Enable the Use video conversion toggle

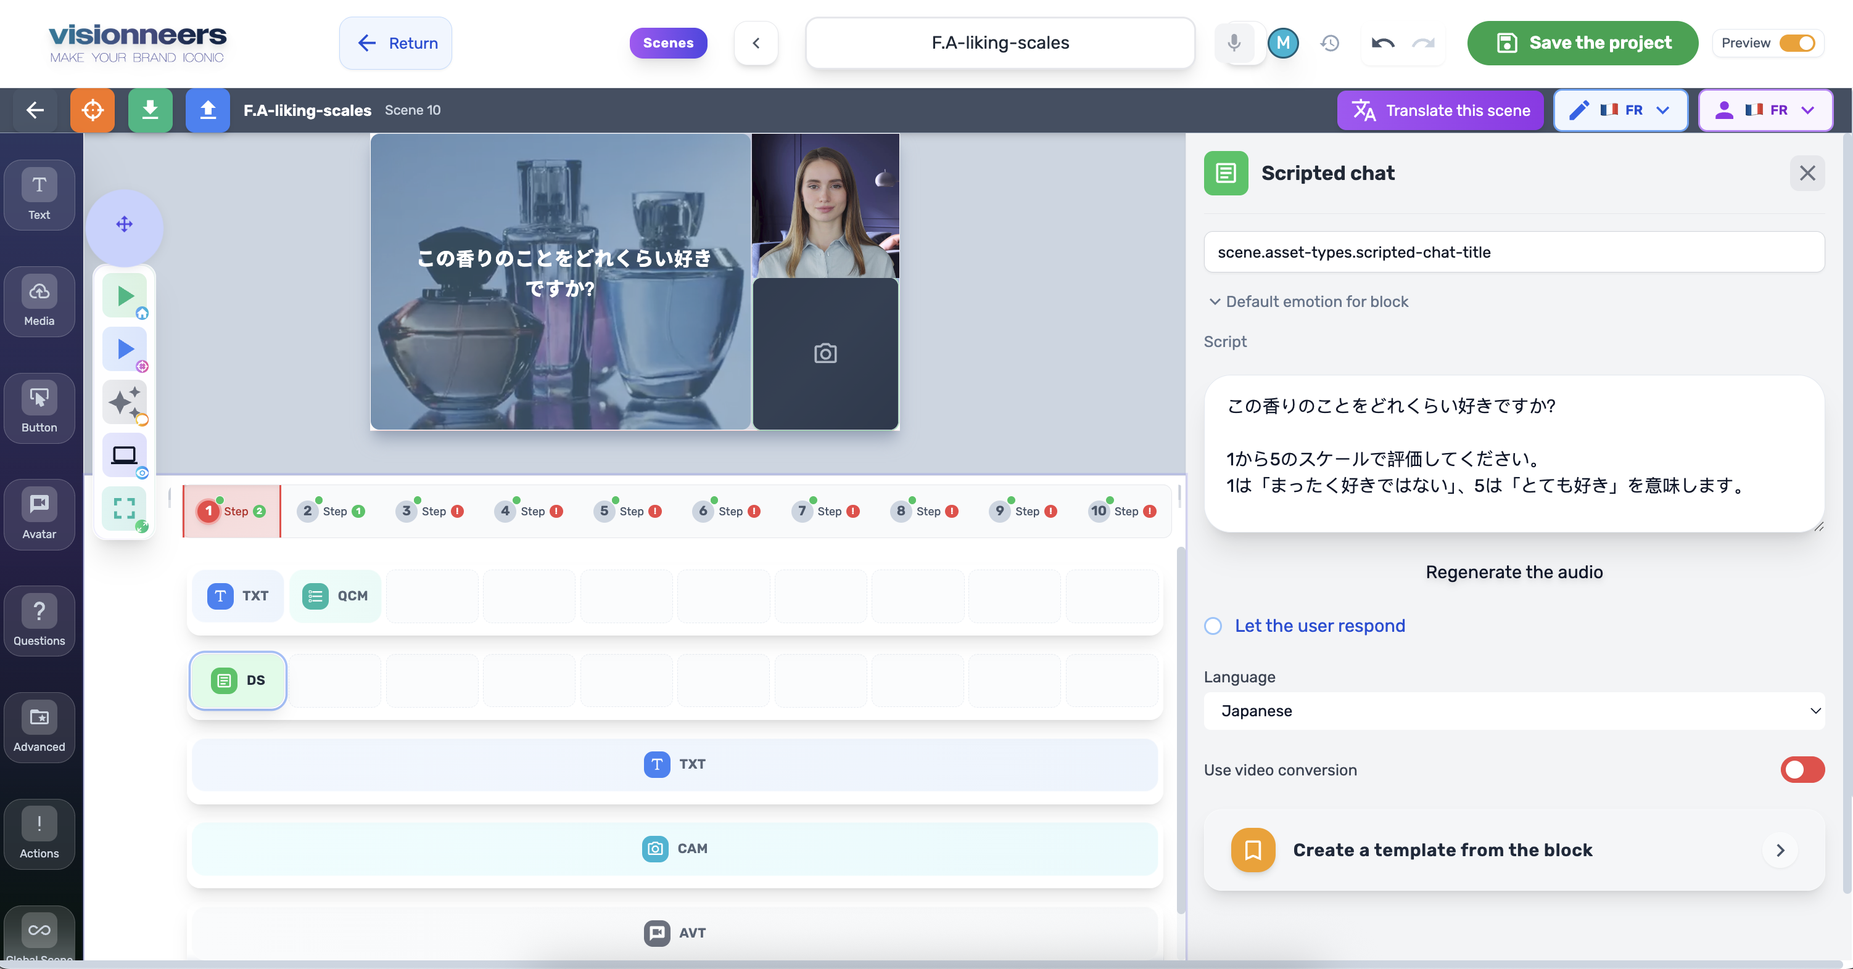1801,770
